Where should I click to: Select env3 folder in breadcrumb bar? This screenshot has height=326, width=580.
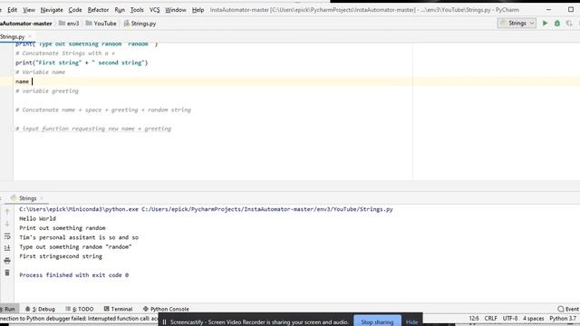pos(69,24)
